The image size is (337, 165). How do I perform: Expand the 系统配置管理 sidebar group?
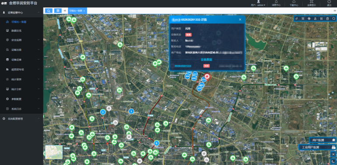21,118
